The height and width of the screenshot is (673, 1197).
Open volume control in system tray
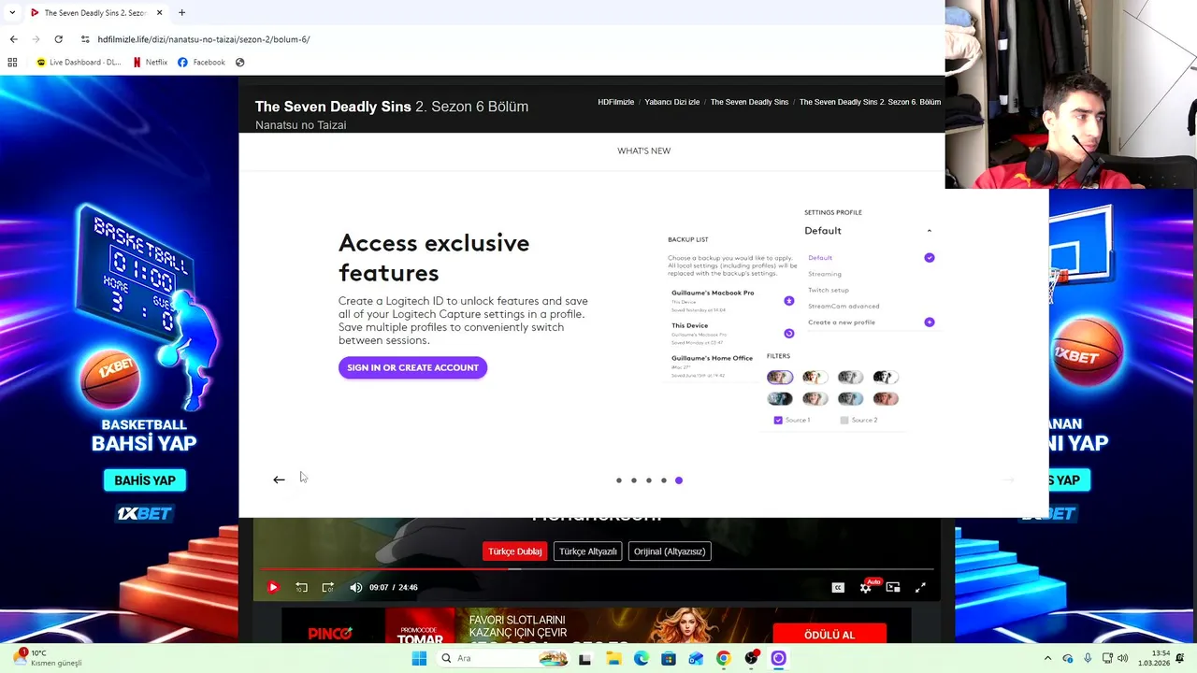pos(1122,658)
